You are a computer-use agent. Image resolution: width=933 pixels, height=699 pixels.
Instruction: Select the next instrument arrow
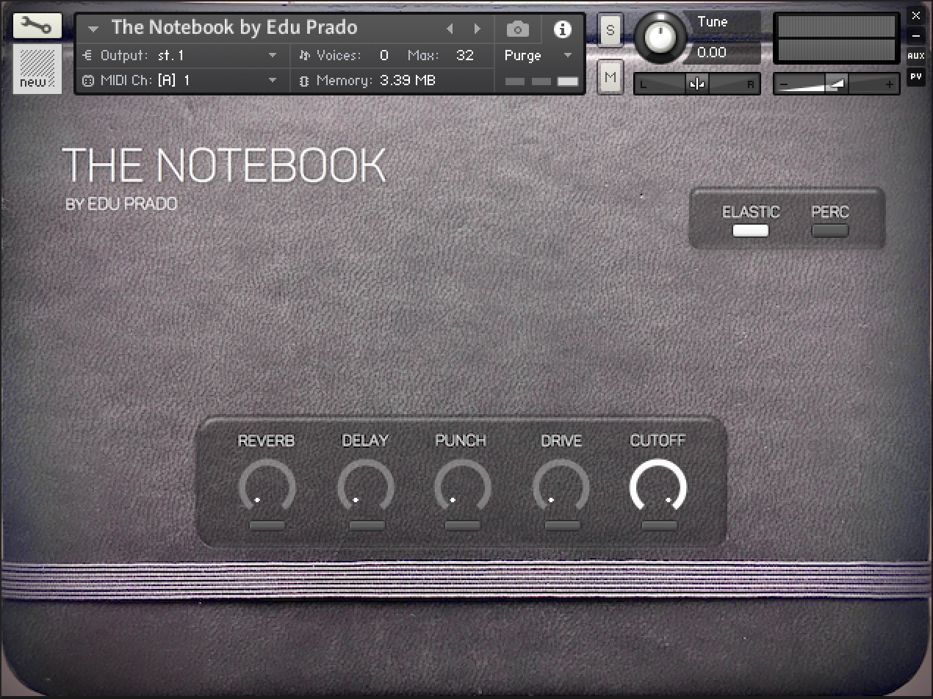478,29
